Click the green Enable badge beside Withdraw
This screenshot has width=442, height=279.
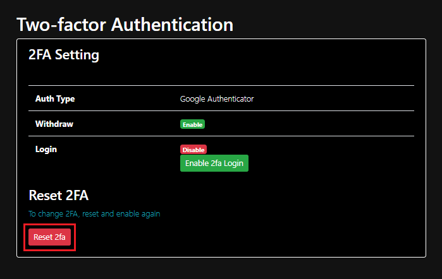pyautogui.click(x=192, y=124)
